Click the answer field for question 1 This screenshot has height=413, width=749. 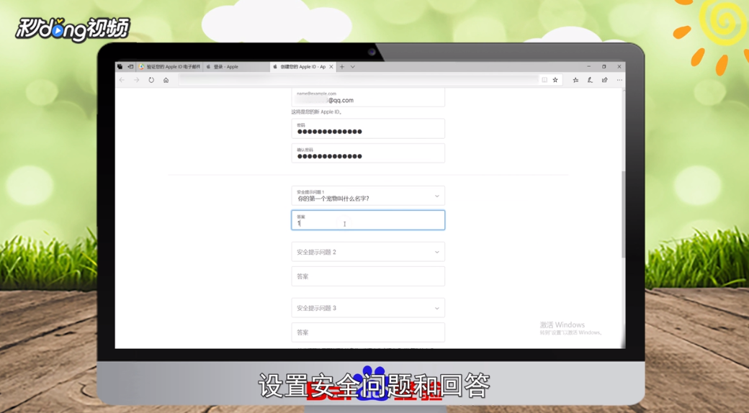click(368, 220)
